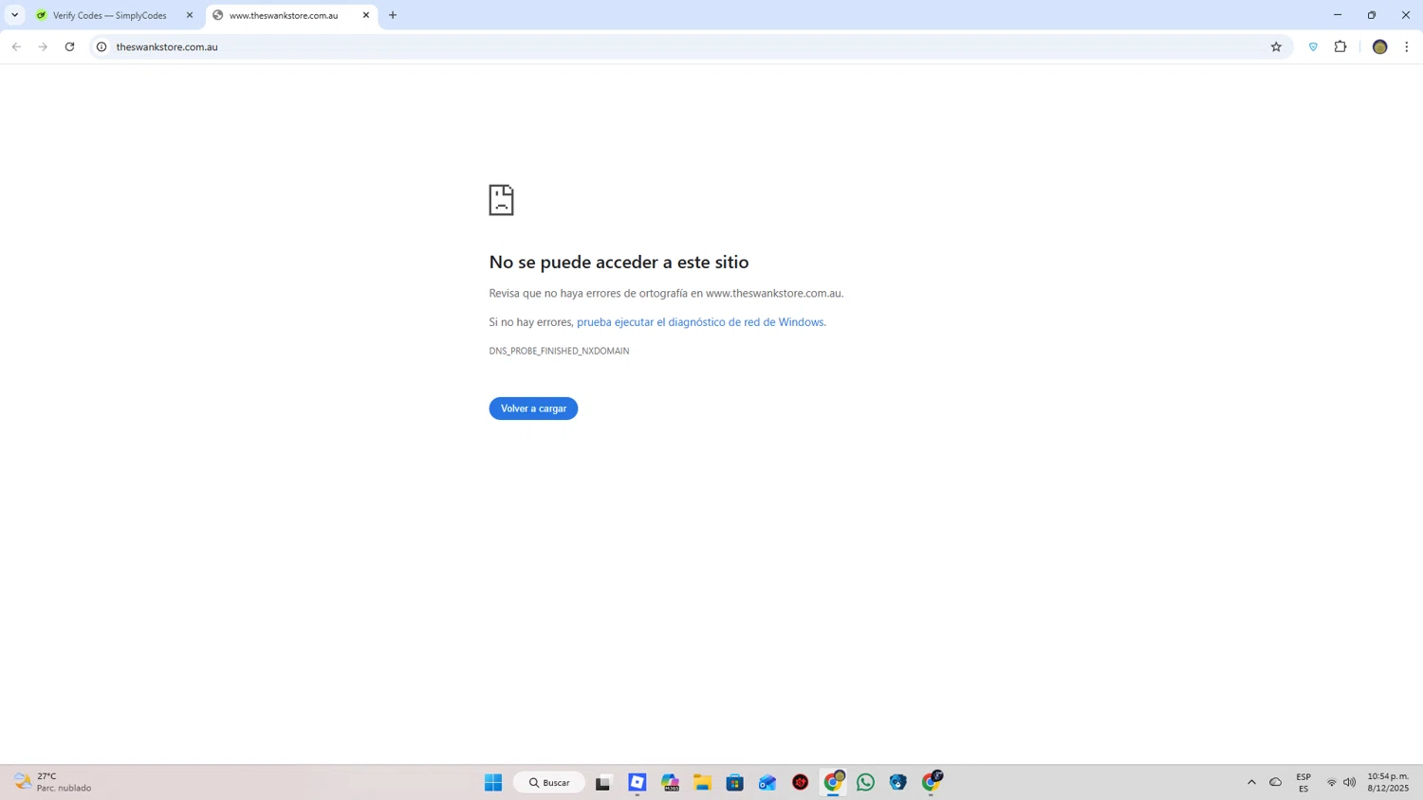Change the ESP ES keyboard language
The width and height of the screenshot is (1423, 800).
[1303, 782]
